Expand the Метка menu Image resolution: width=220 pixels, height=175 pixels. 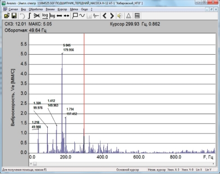(x=74, y=9)
